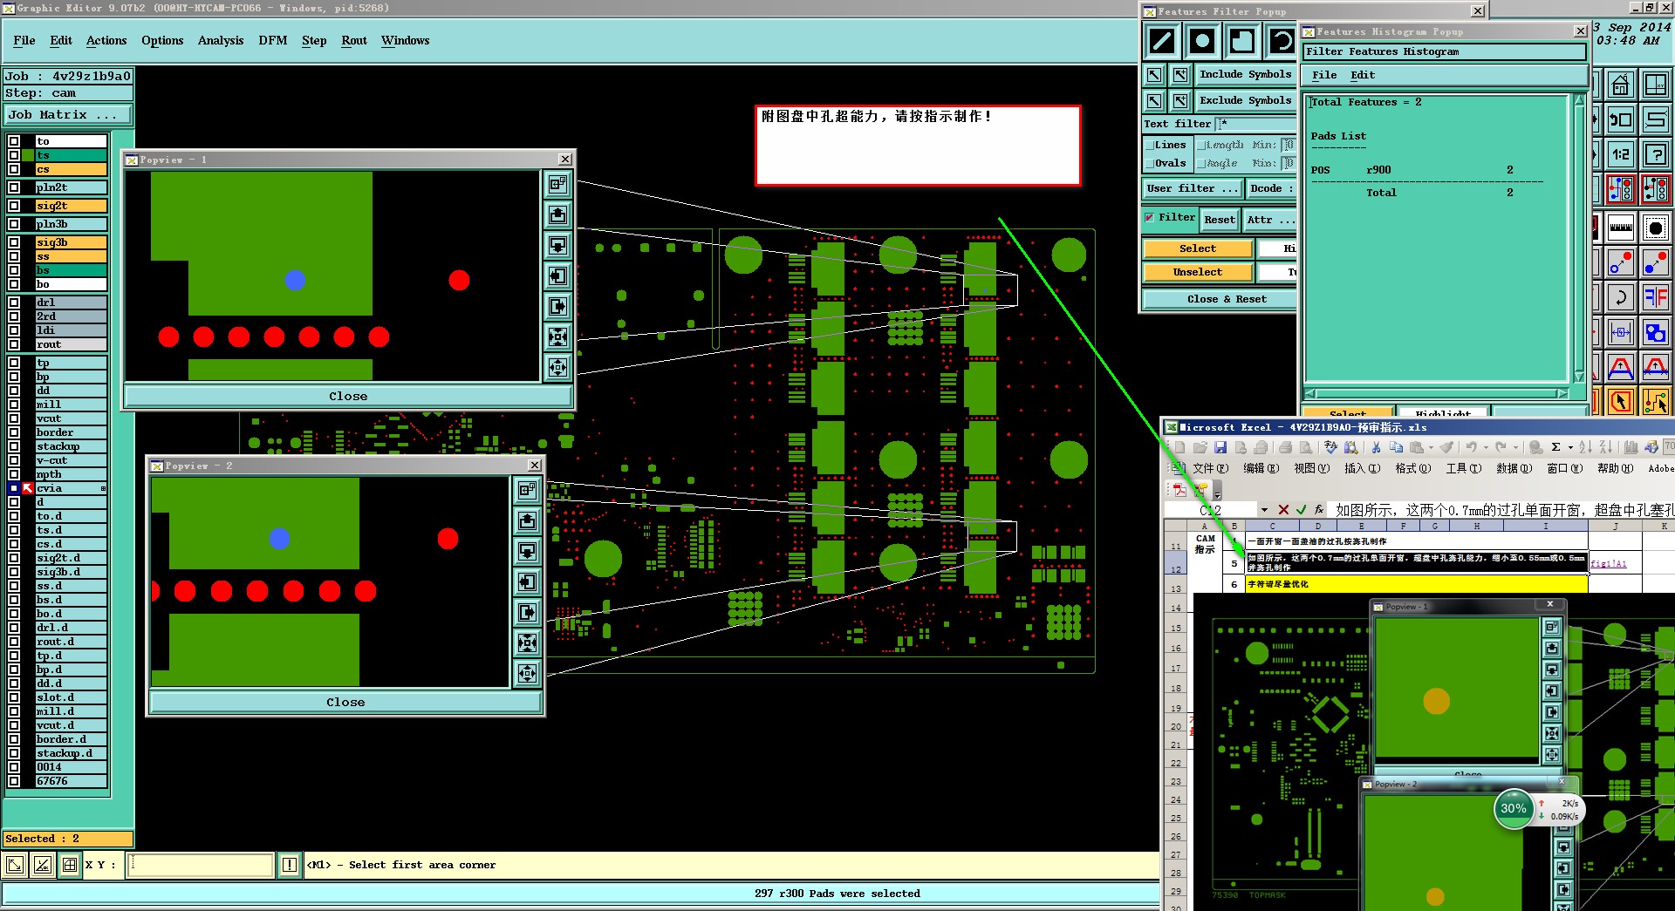
Task: Open the Rout menu
Action: pyautogui.click(x=354, y=41)
